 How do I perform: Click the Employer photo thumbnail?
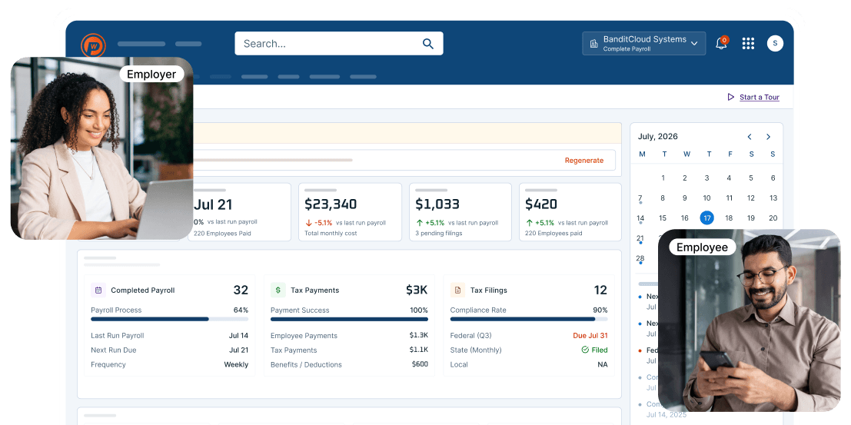[x=101, y=148]
